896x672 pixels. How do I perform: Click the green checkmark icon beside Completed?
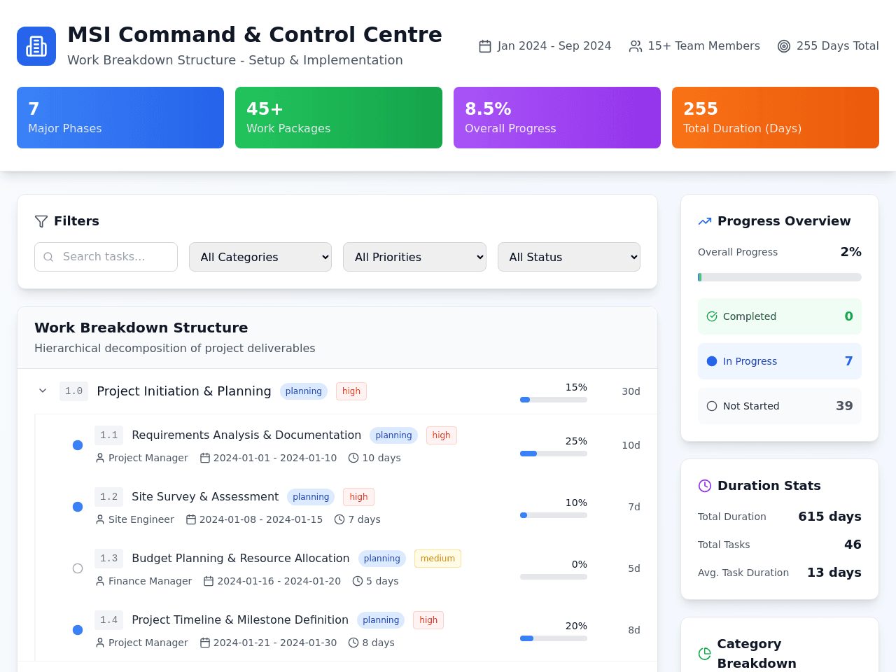pyautogui.click(x=712, y=316)
